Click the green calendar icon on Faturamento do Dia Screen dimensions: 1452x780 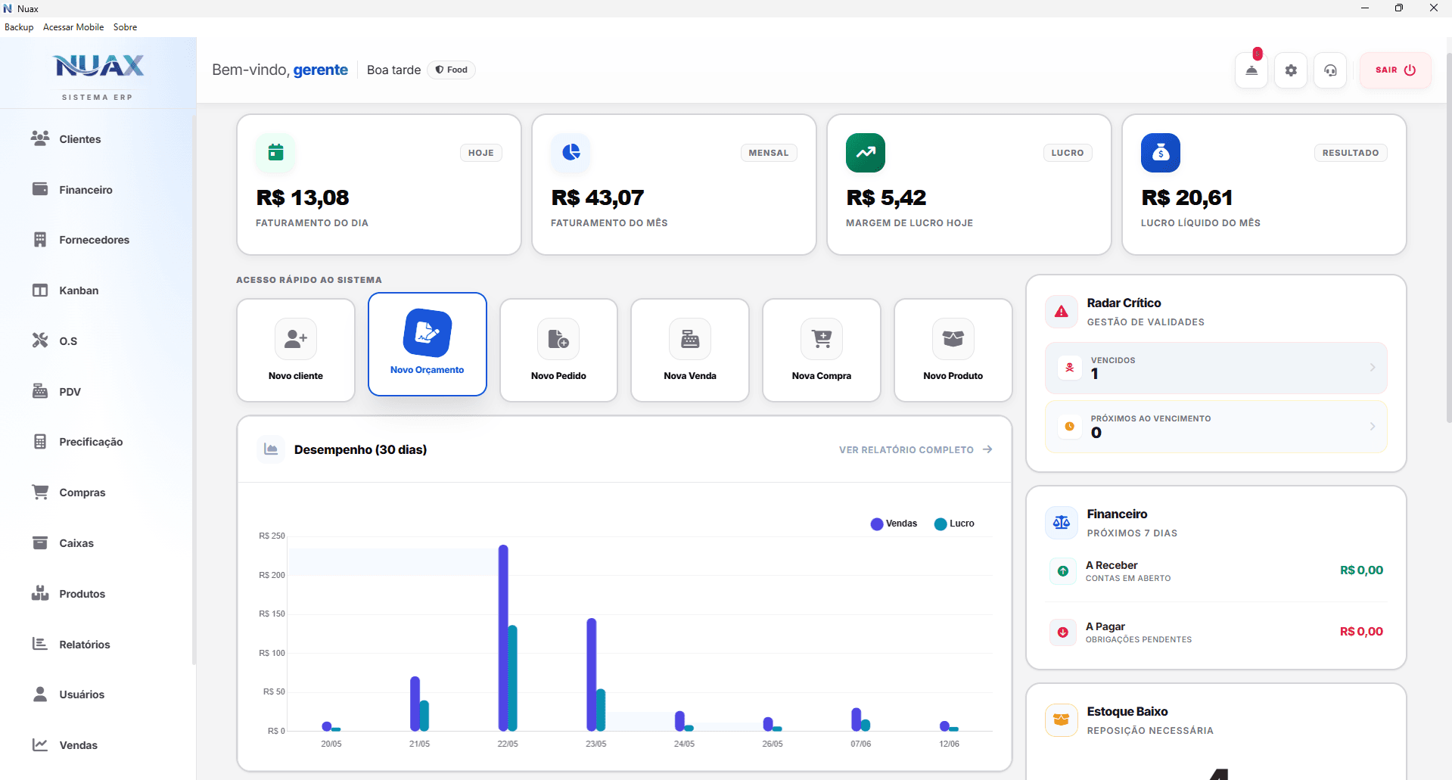[x=275, y=153]
